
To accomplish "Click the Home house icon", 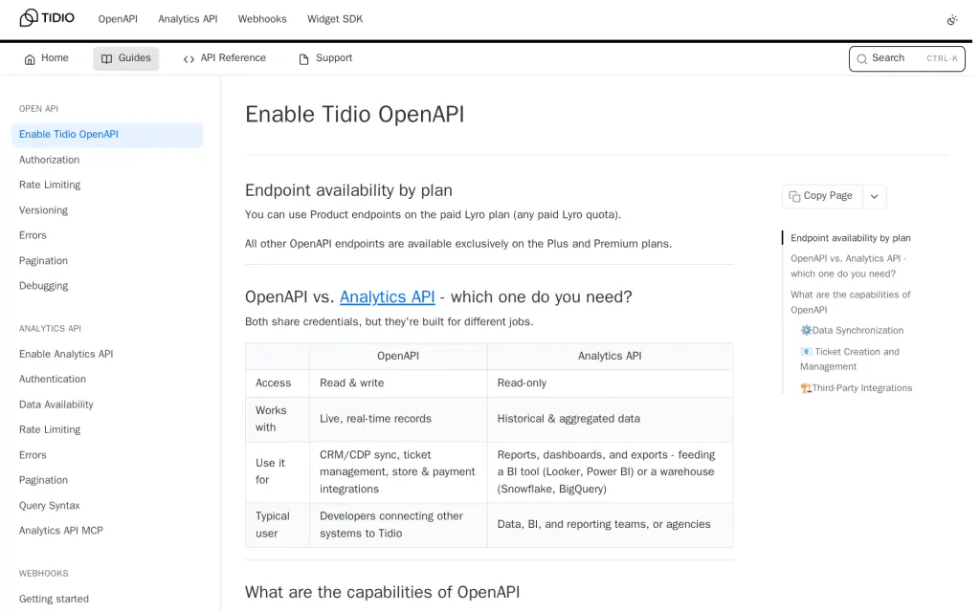I will click(30, 59).
